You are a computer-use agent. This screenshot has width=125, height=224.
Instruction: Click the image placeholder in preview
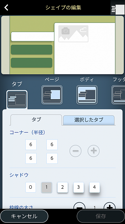pyautogui.click(x=73, y=34)
